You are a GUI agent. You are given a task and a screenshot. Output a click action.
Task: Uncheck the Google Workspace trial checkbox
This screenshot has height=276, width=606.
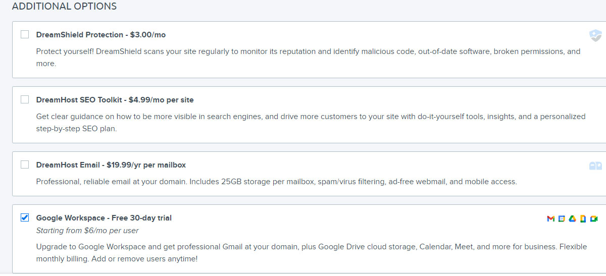point(25,217)
